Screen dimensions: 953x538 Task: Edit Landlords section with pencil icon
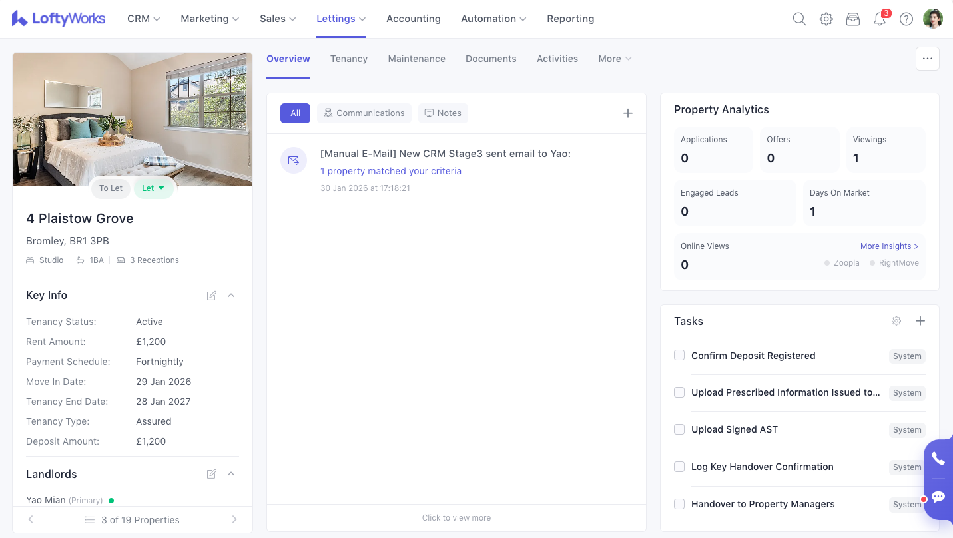click(x=212, y=474)
